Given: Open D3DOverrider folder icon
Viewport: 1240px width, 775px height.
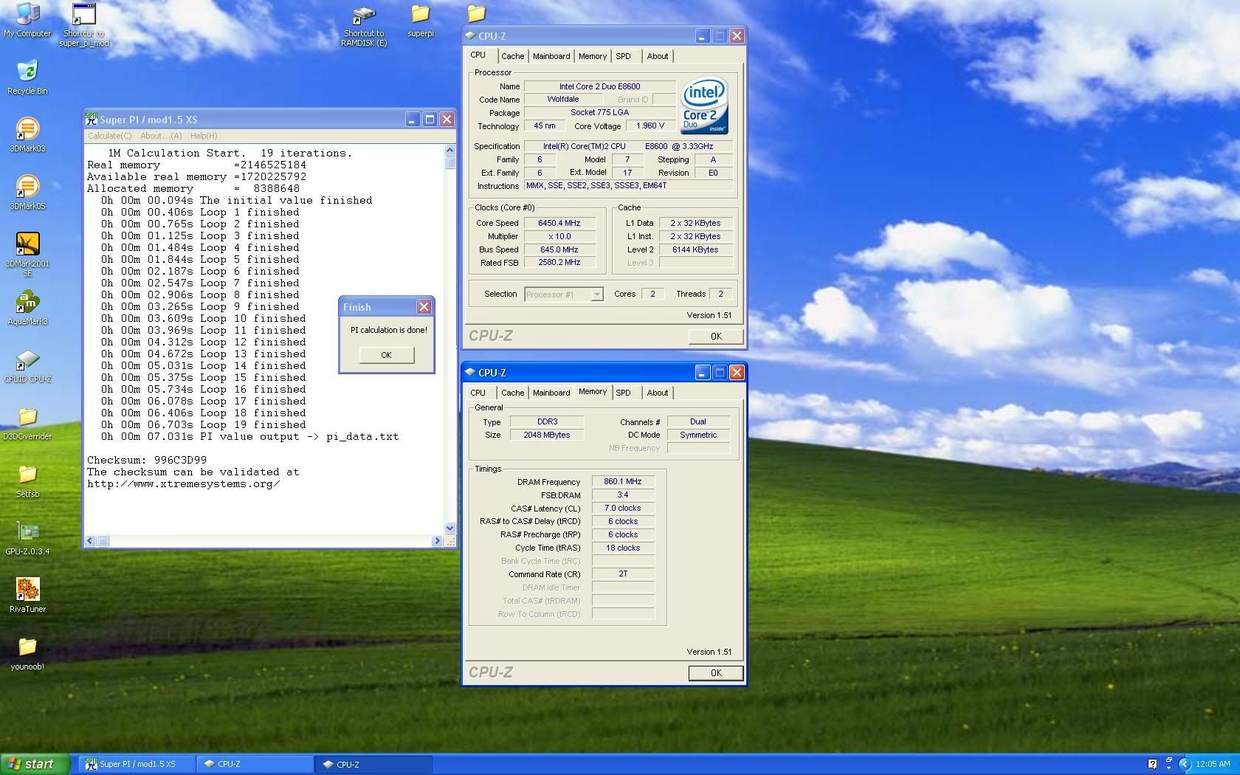Looking at the screenshot, I should (x=27, y=423).
